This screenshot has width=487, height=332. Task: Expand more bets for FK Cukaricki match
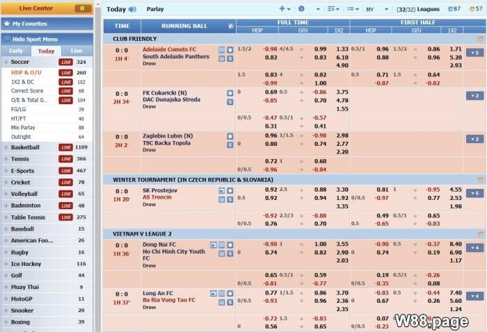pos(474,96)
